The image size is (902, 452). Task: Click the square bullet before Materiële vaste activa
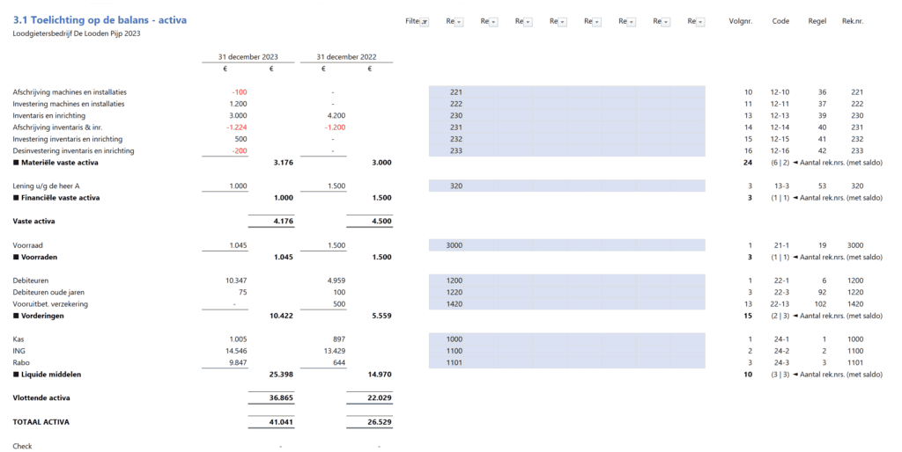[16, 163]
